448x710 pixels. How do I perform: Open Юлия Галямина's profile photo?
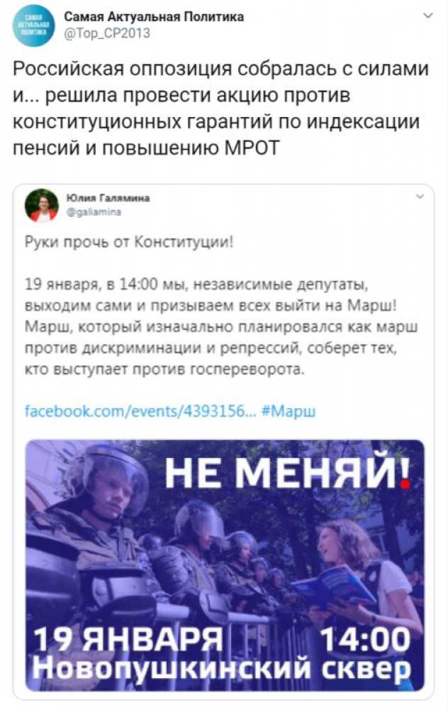(42, 206)
